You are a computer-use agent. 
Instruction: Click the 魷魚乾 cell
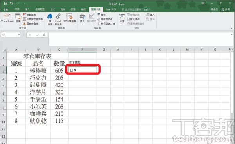pos(38,121)
